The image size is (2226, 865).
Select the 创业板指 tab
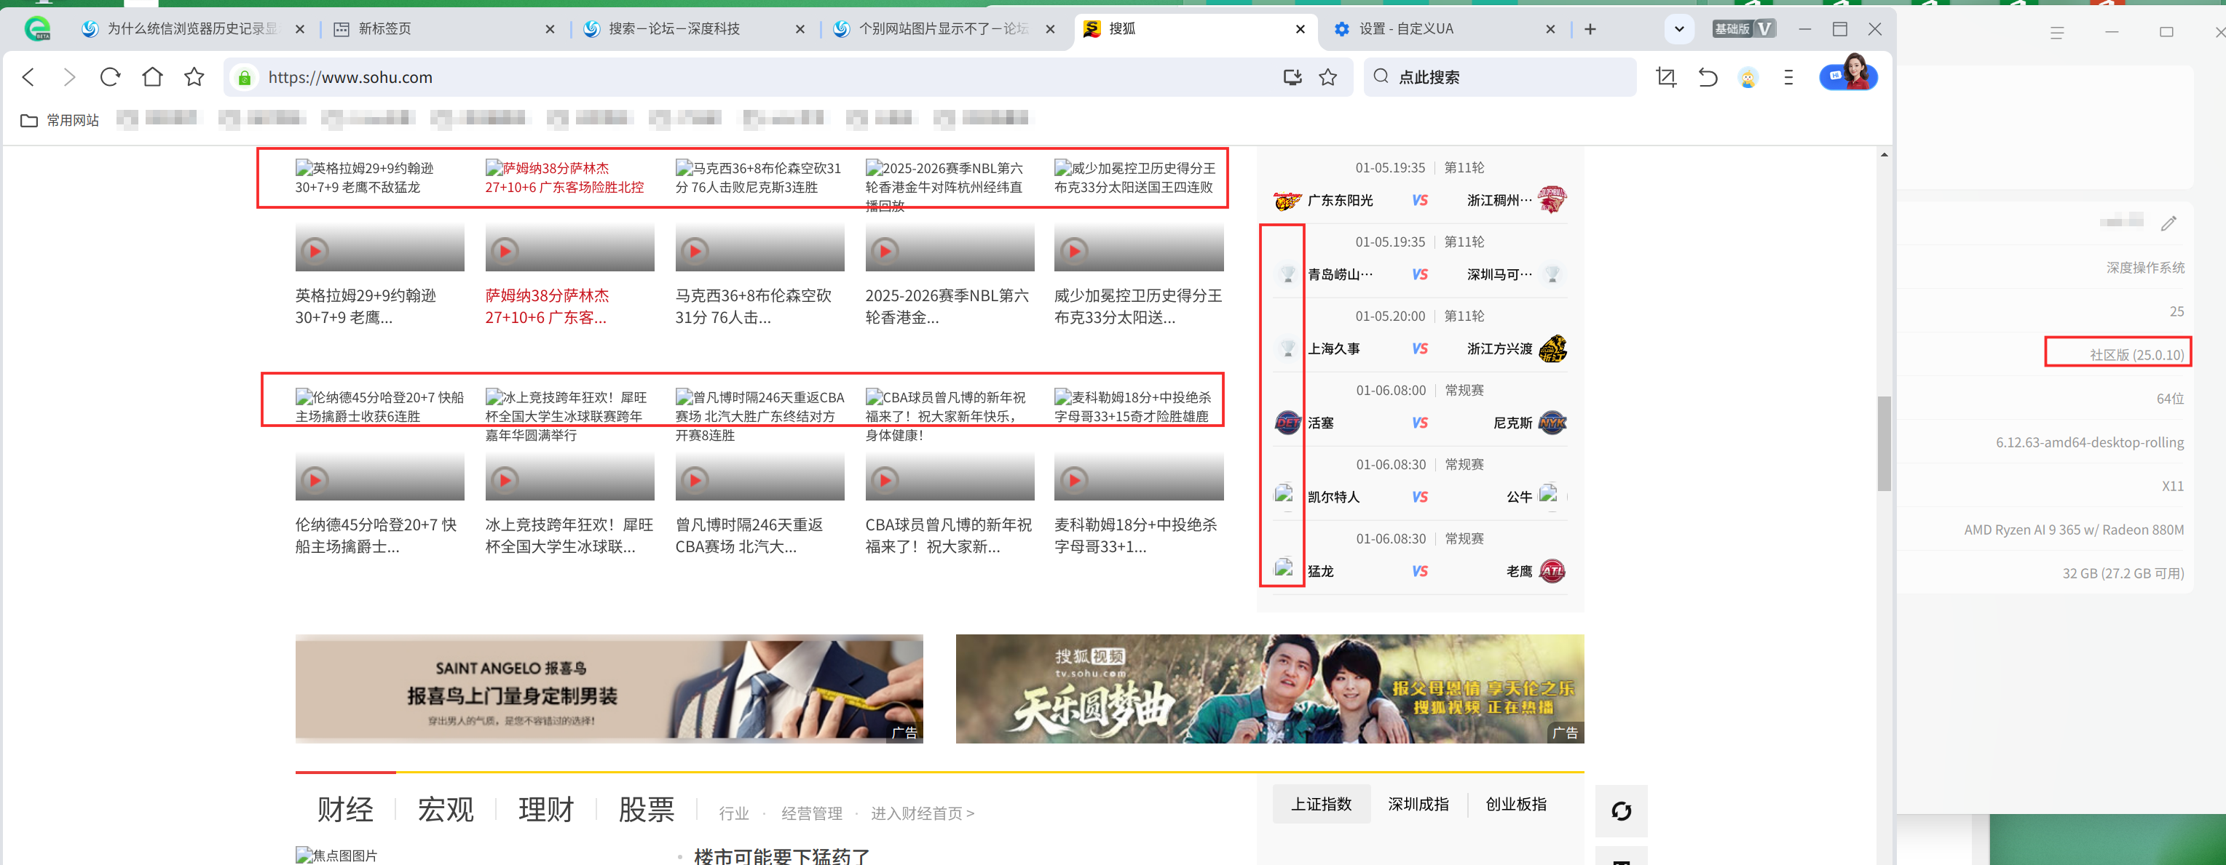(x=1516, y=805)
